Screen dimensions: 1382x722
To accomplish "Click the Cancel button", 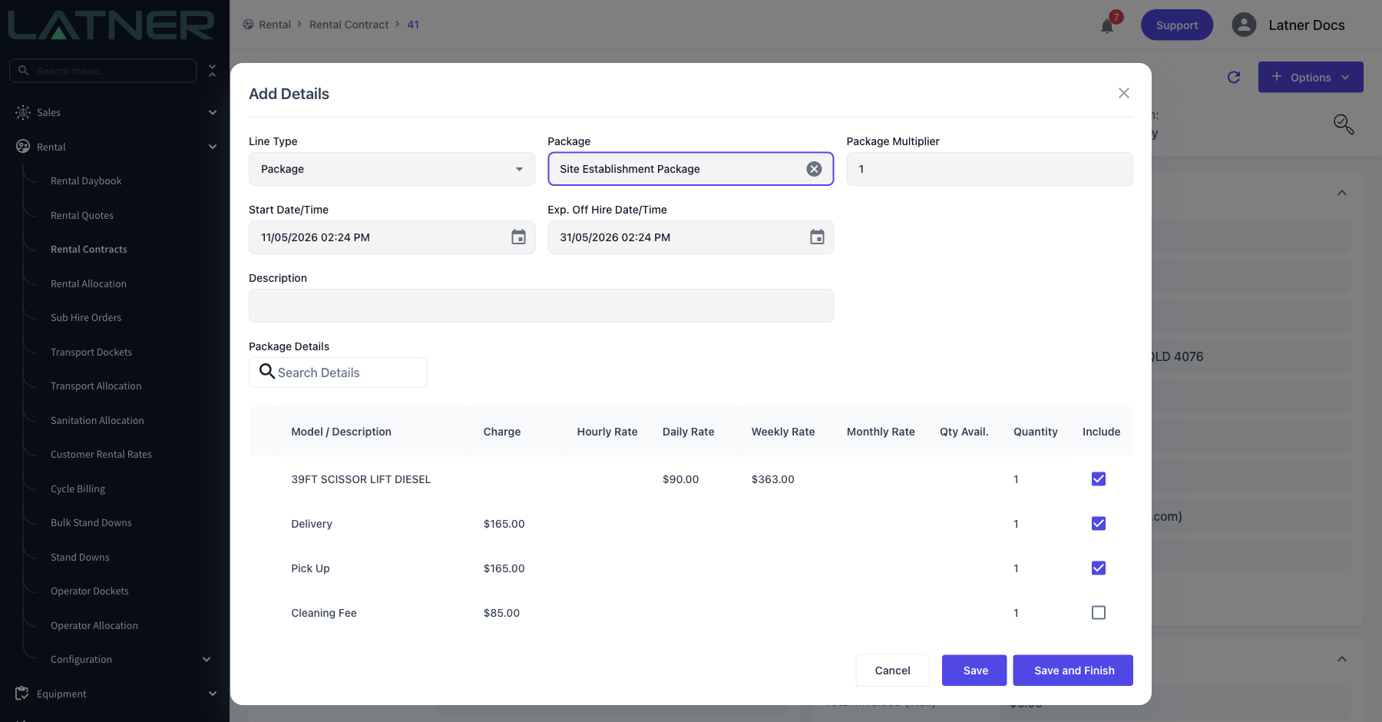I will pyautogui.click(x=892, y=671).
